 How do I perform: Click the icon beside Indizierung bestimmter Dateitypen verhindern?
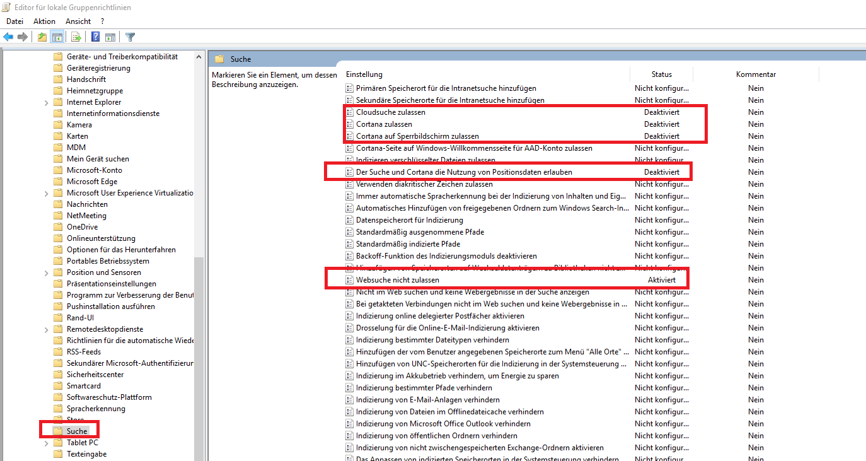pyautogui.click(x=350, y=340)
